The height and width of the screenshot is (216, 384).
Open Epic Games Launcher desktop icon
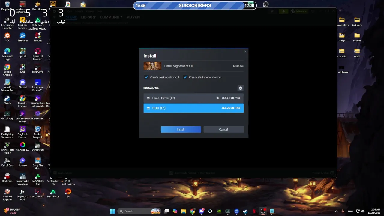pyautogui.click(x=7, y=23)
